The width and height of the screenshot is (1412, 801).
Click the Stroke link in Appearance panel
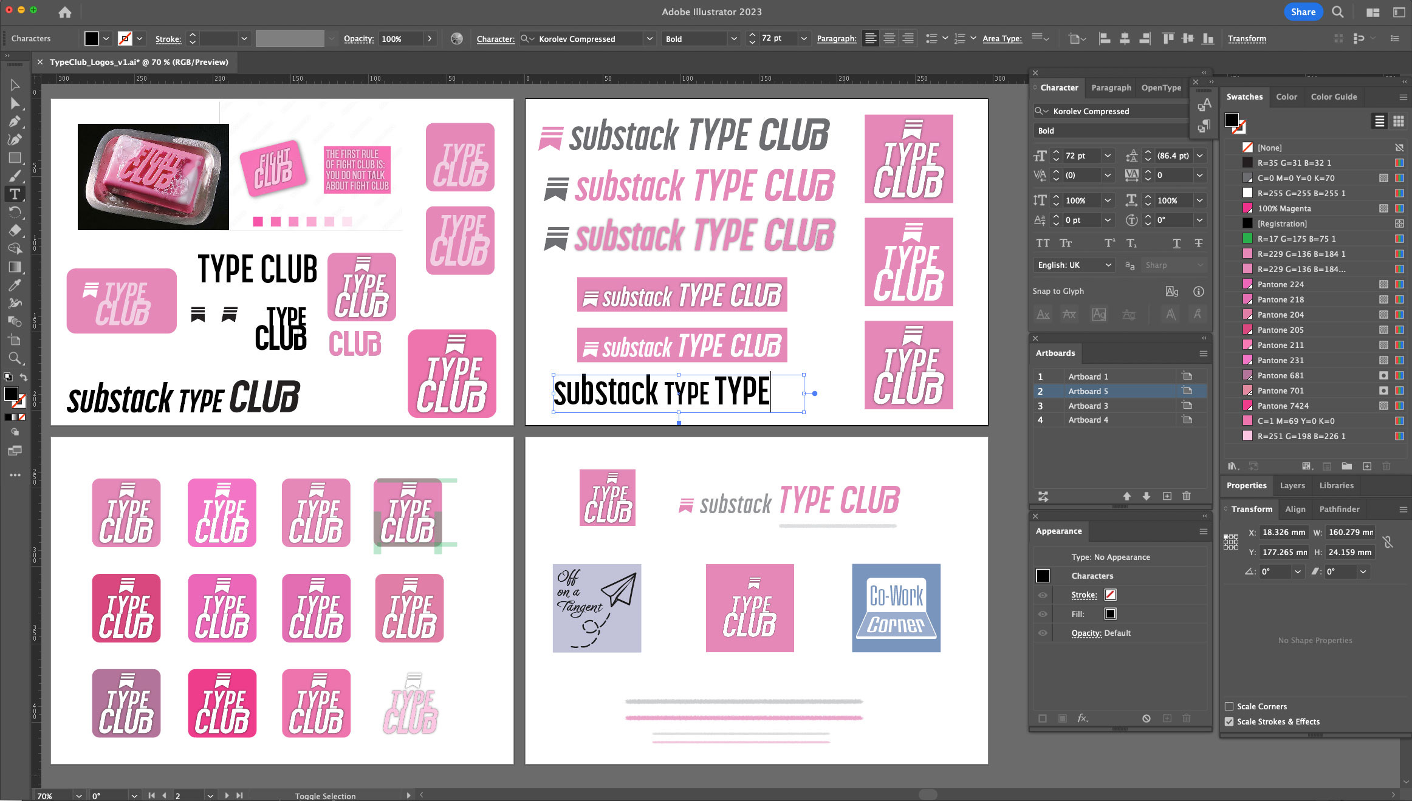1084,595
